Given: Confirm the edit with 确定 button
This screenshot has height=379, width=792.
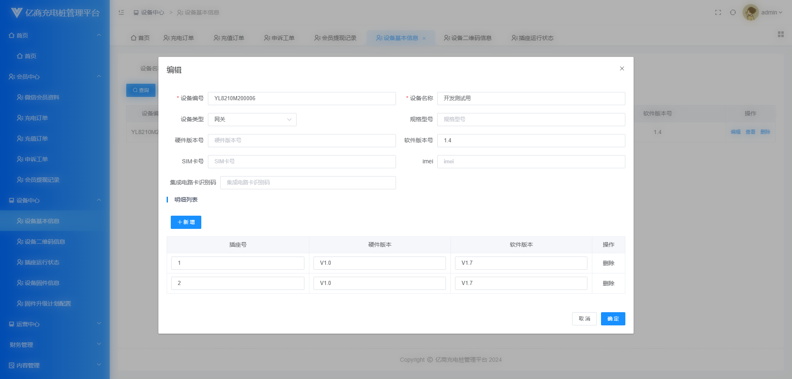Looking at the screenshot, I should [613, 319].
